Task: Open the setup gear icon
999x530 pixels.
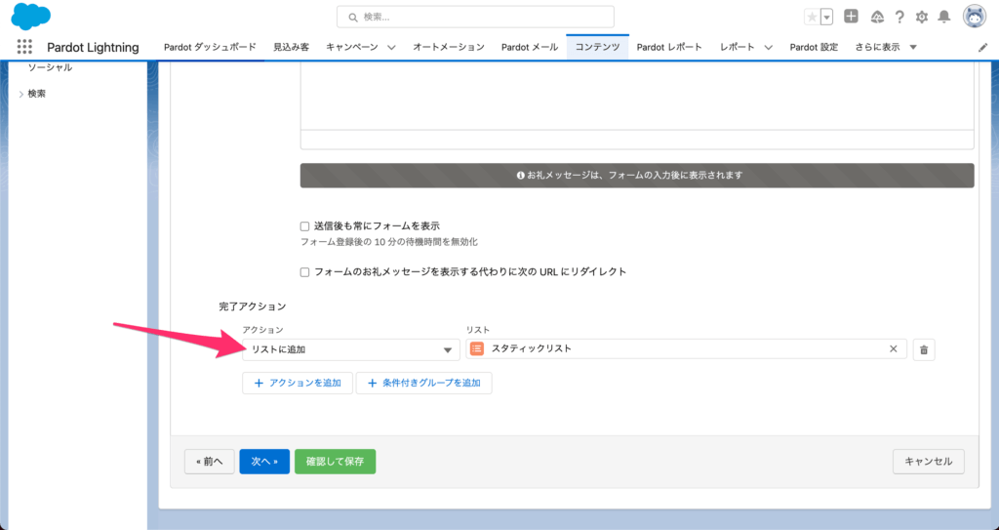Action: [x=921, y=18]
